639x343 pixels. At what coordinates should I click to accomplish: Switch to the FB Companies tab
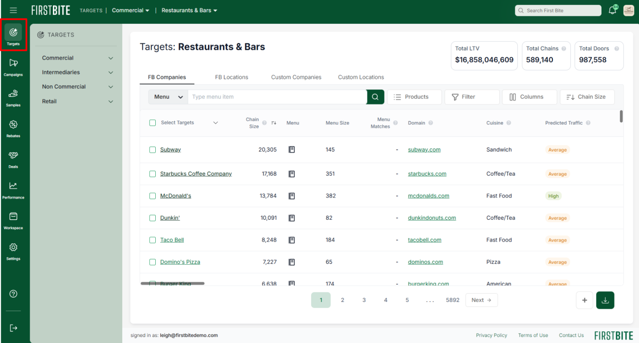[167, 77]
